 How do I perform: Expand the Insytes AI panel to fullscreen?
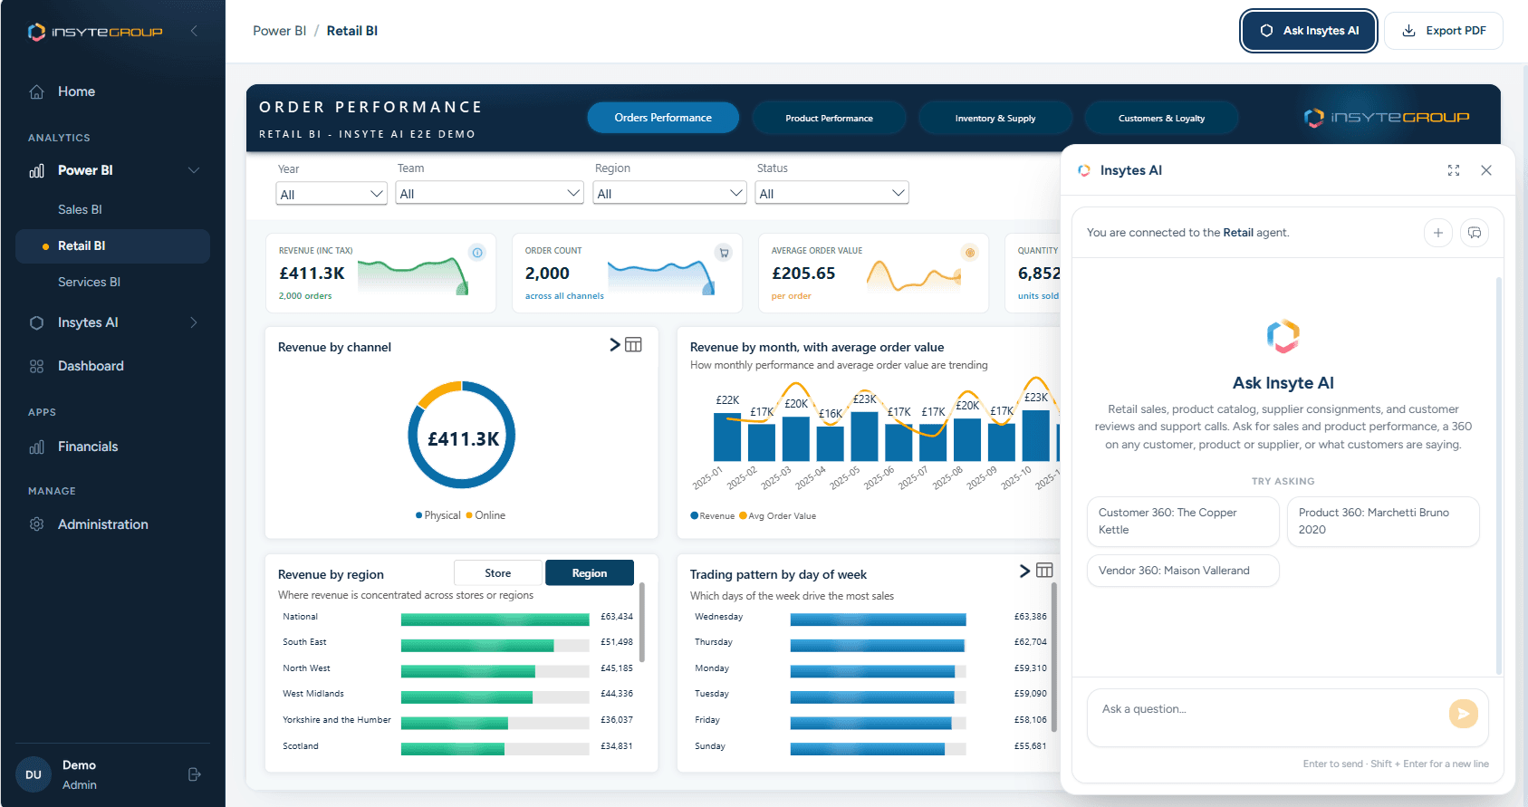click(1454, 170)
